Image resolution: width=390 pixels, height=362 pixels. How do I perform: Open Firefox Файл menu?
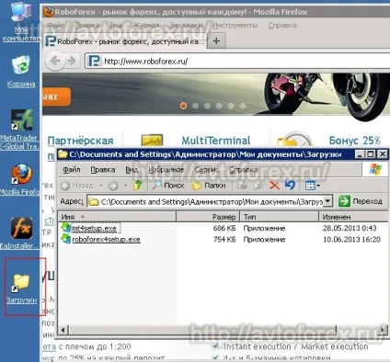pyautogui.click(x=55, y=25)
